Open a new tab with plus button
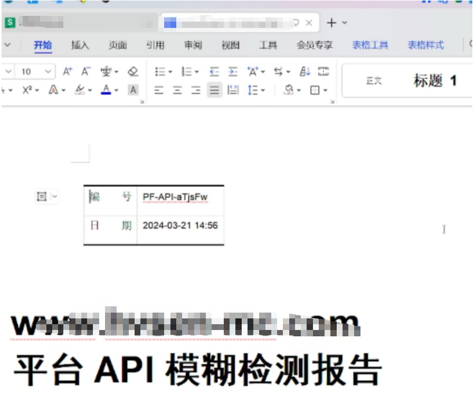 pyautogui.click(x=331, y=23)
